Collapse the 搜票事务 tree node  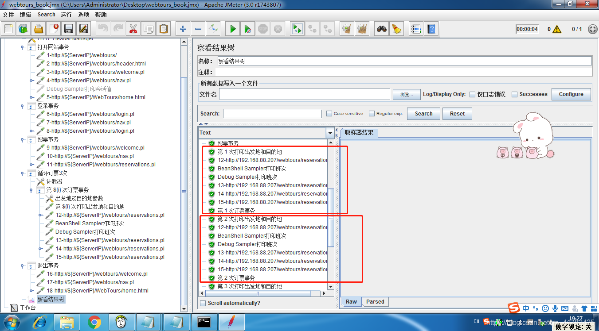pyautogui.click(x=22, y=140)
